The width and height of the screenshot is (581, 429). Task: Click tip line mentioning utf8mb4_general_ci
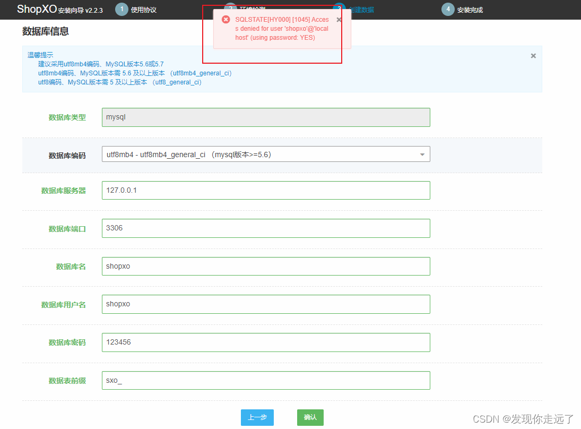135,73
